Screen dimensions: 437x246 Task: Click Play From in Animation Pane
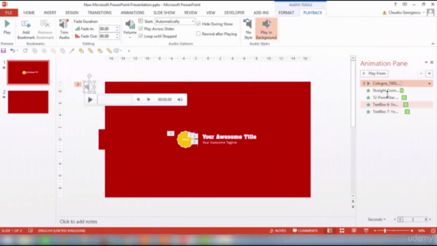pyautogui.click(x=374, y=73)
